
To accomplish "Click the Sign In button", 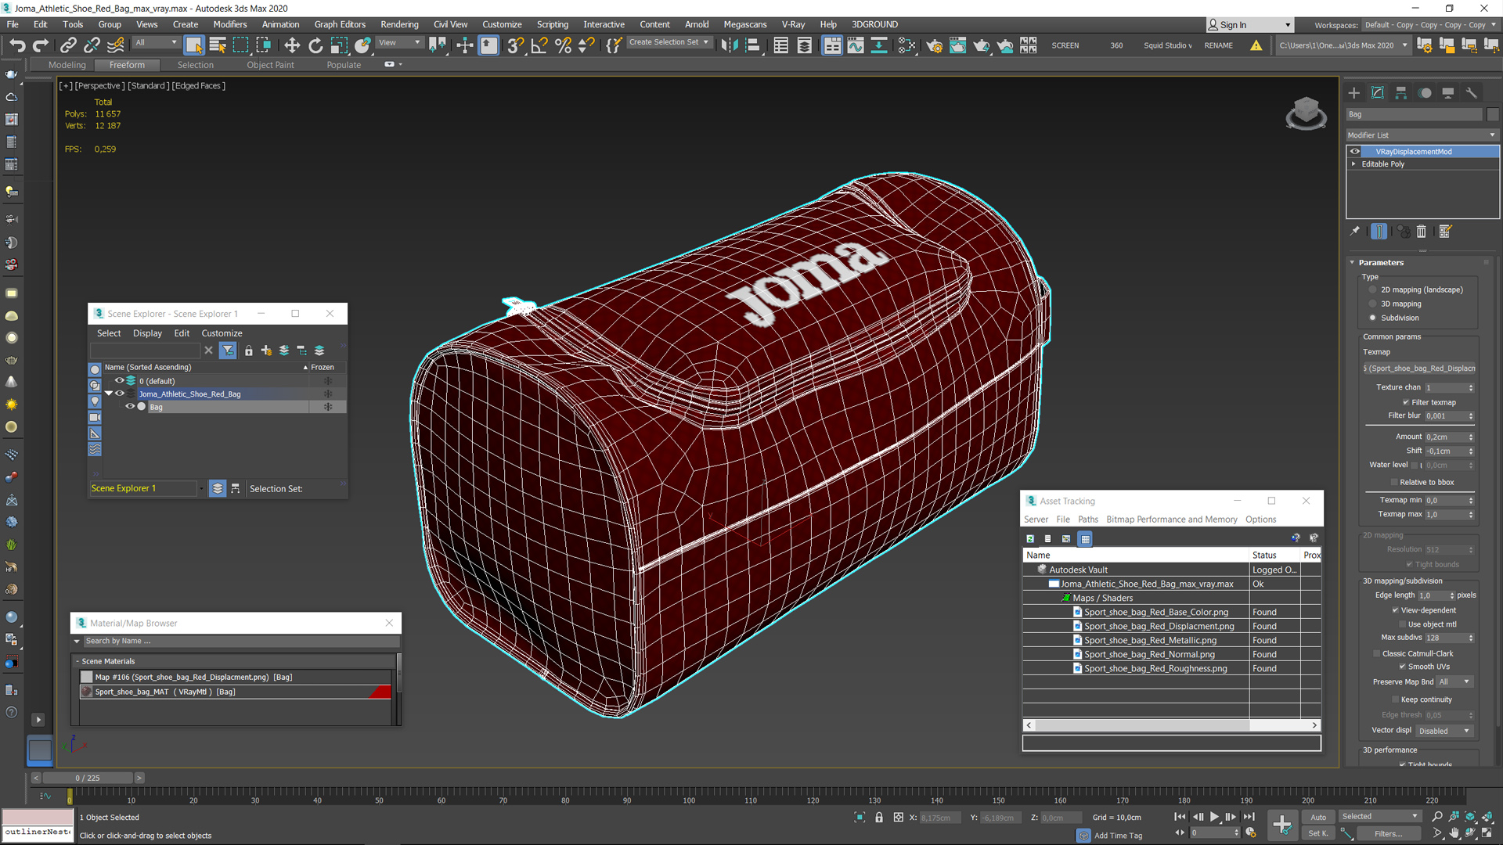I will point(1249,25).
